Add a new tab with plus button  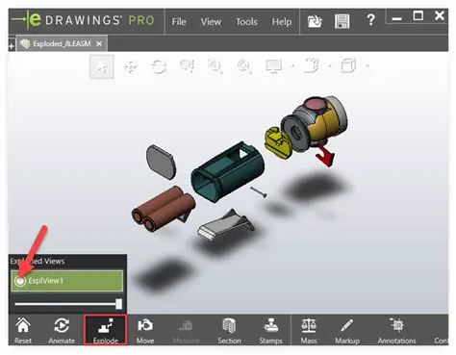pyautogui.click(x=12, y=46)
